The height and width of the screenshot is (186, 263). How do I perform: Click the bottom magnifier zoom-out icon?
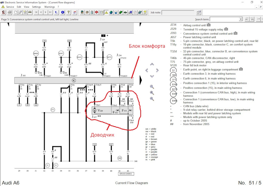point(152,99)
